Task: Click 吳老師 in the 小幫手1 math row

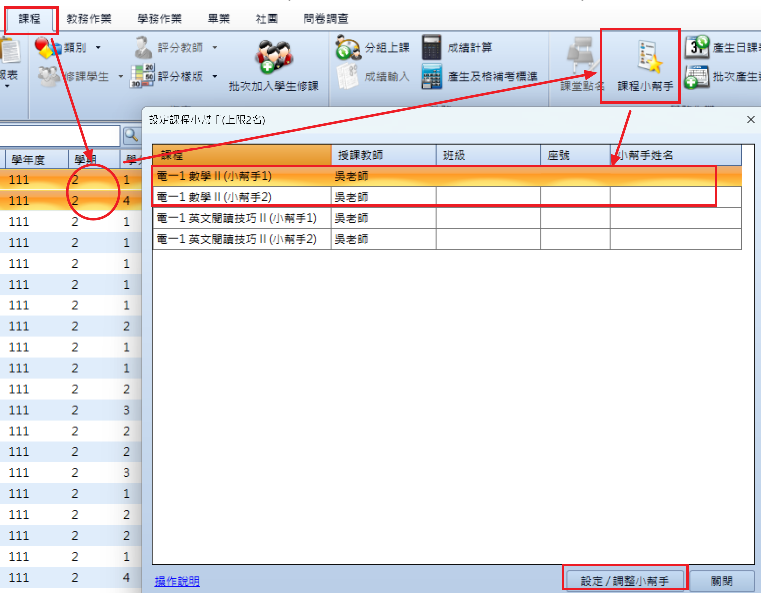Action: tap(351, 176)
